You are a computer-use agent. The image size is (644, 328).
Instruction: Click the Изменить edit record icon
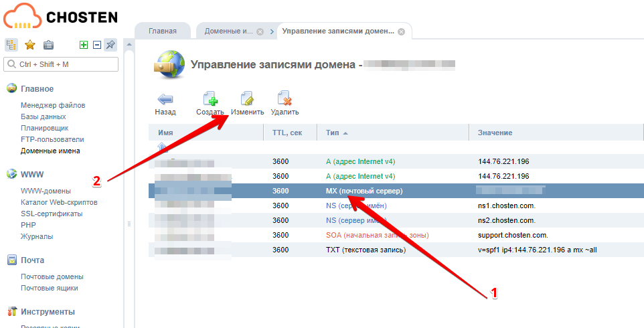pos(247,99)
